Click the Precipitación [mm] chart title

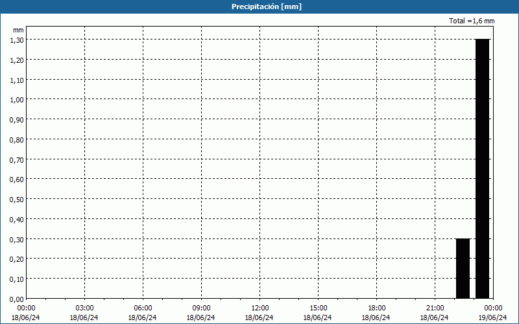click(267, 6)
